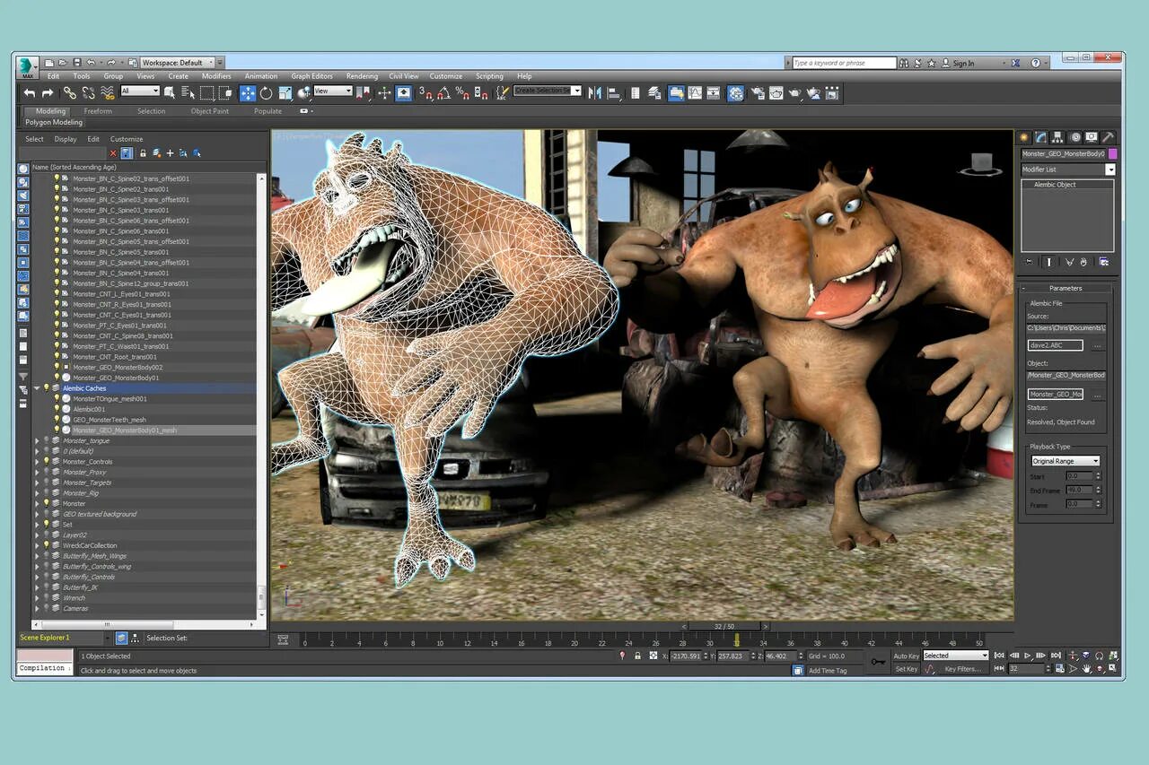Open the Original Range playback type dropdown

click(x=1065, y=461)
